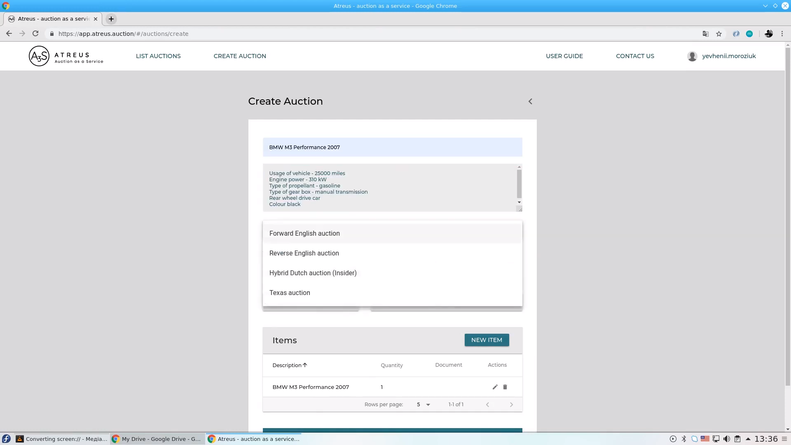Image resolution: width=791 pixels, height=445 pixels.
Task: Select Texas auction option
Action: tap(290, 292)
